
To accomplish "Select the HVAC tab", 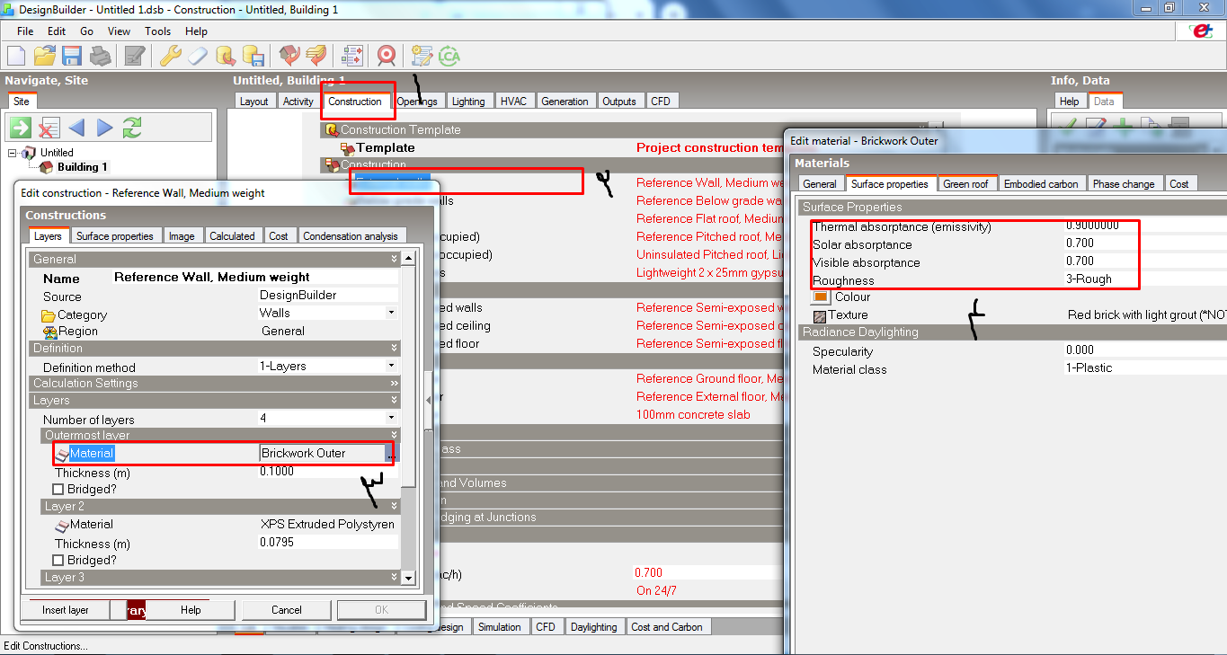I will pos(513,102).
